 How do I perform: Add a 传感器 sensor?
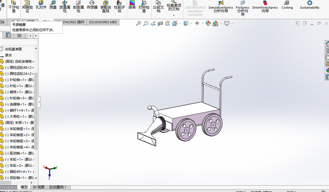click(x=92, y=5)
